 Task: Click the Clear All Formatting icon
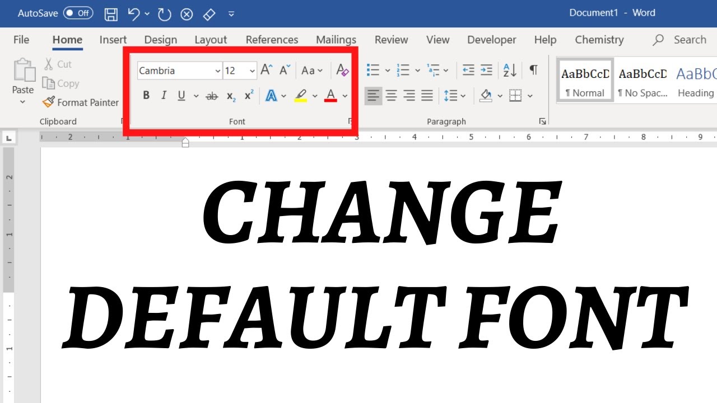[342, 71]
